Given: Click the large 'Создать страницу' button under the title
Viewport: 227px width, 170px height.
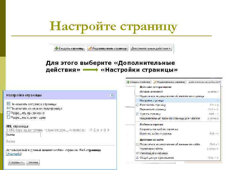Looking at the screenshot, I should 69,48.
